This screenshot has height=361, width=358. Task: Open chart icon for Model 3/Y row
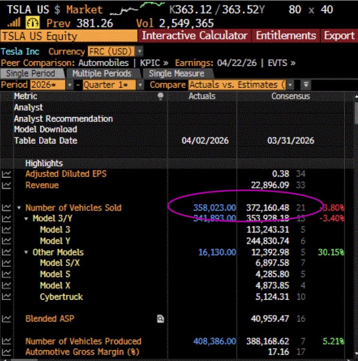6,218
